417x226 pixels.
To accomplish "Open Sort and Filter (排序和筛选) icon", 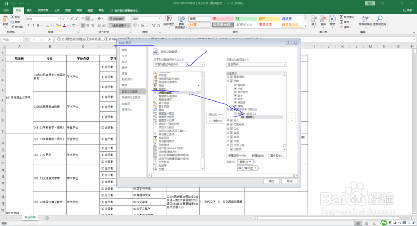I will click(365, 19).
